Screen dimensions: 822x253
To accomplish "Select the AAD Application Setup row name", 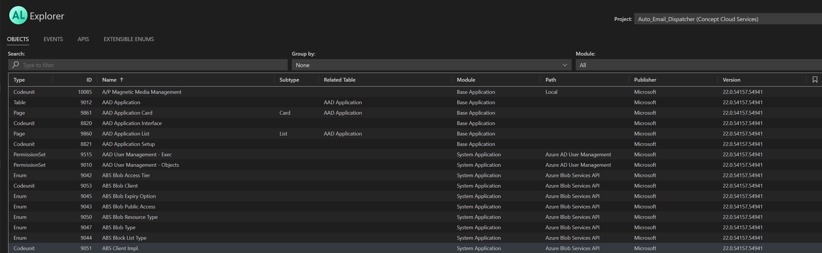I will pos(128,144).
